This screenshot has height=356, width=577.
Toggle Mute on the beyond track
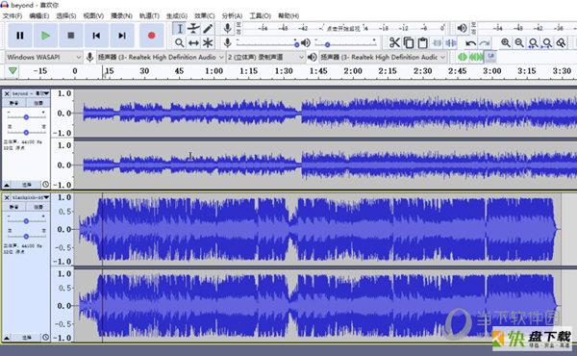14,103
